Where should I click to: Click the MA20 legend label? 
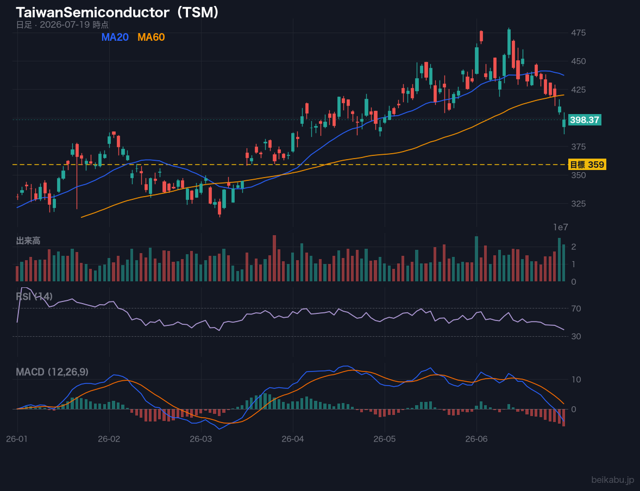pos(115,37)
